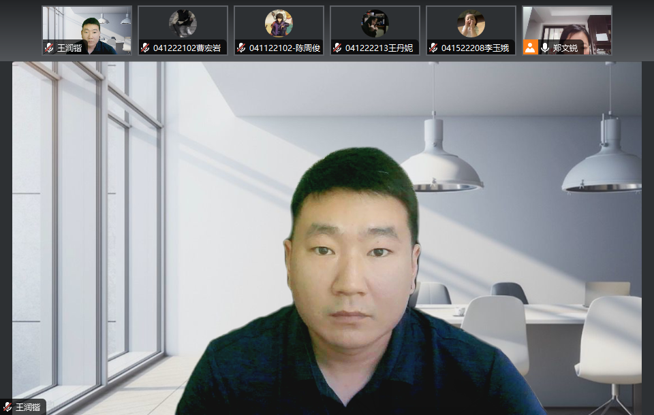Click the 王润锴 name label at main video's bottom-left

[29, 407]
